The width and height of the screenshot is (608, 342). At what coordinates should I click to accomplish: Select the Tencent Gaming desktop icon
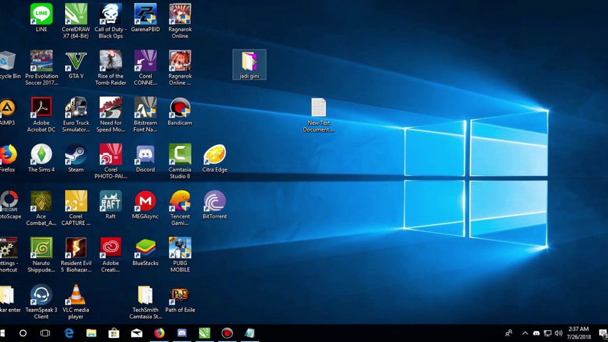[x=180, y=208]
